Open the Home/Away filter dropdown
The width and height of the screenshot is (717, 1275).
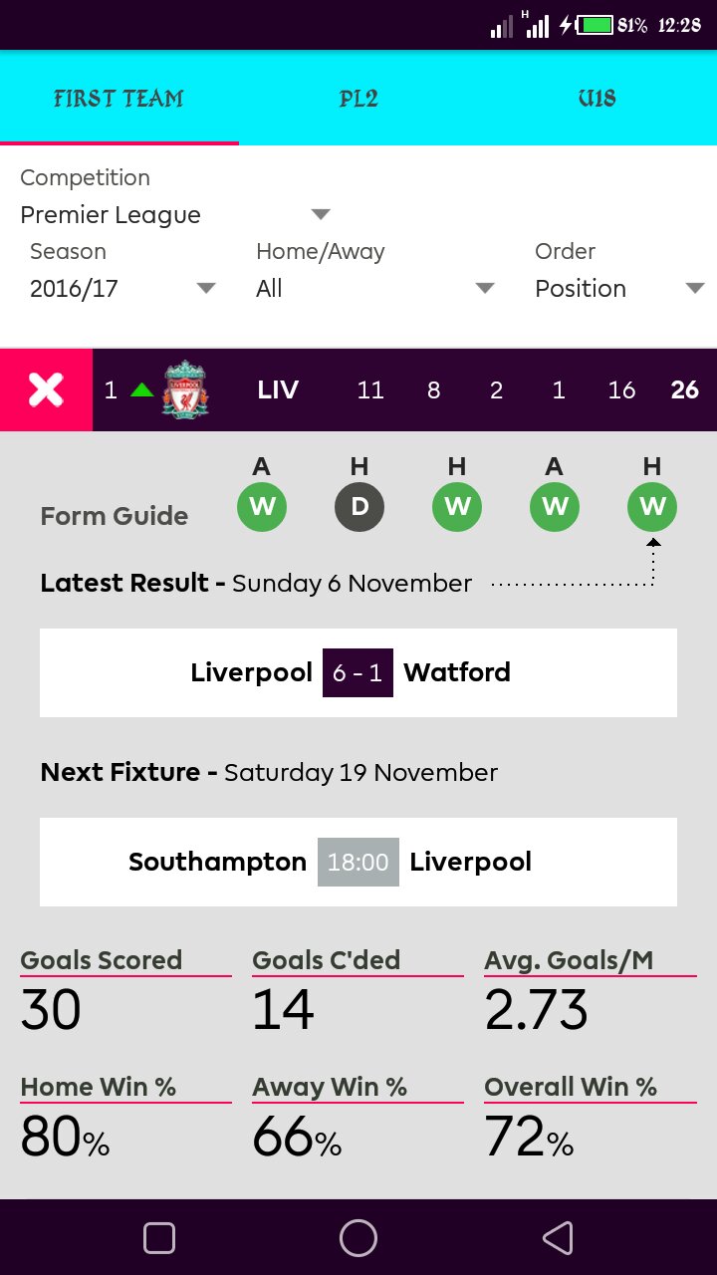click(x=374, y=289)
